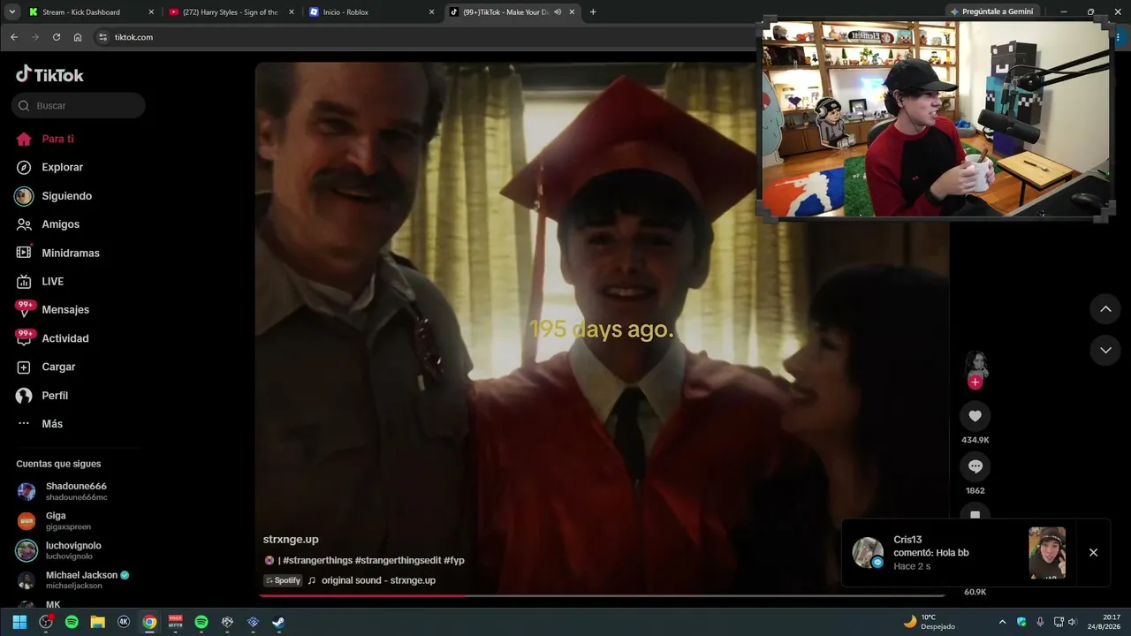Image resolution: width=1131 pixels, height=636 pixels.
Task: Click the TikTok logo
Action: click(x=49, y=74)
